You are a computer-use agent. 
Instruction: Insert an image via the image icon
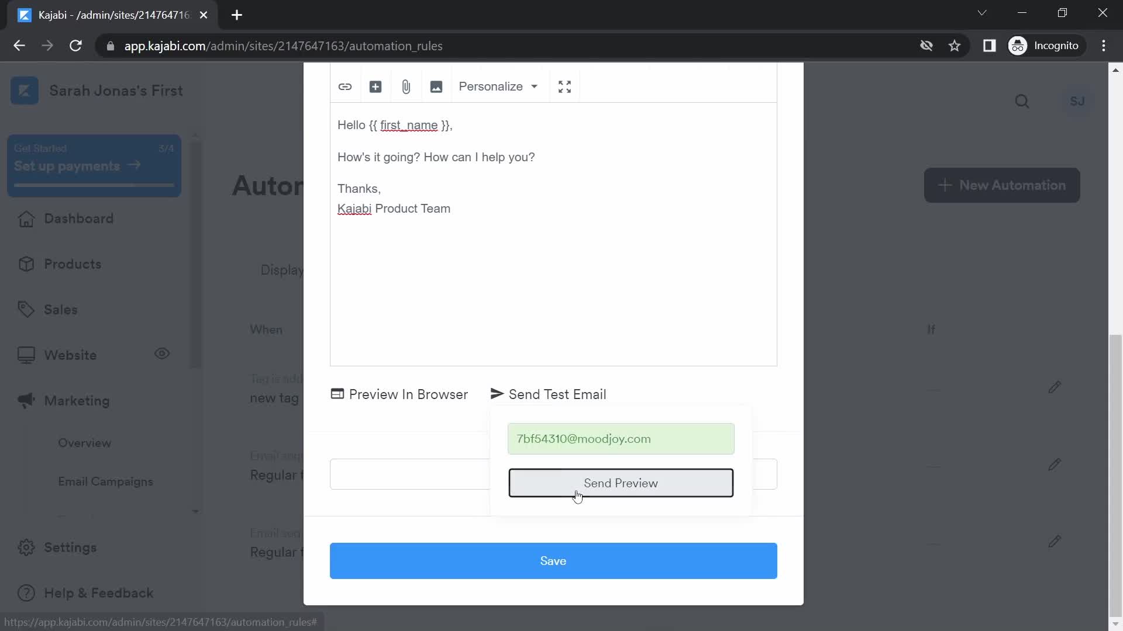coord(436,86)
